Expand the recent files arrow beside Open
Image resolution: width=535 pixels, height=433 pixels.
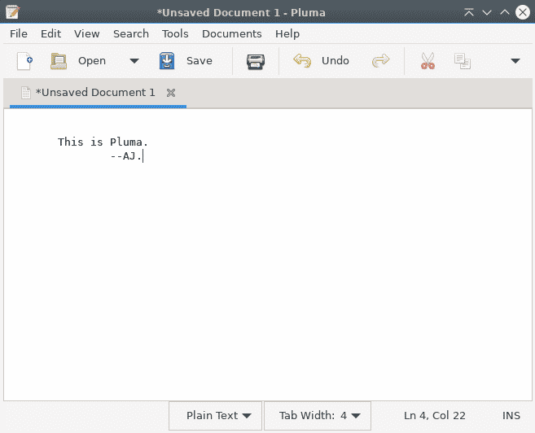[134, 61]
